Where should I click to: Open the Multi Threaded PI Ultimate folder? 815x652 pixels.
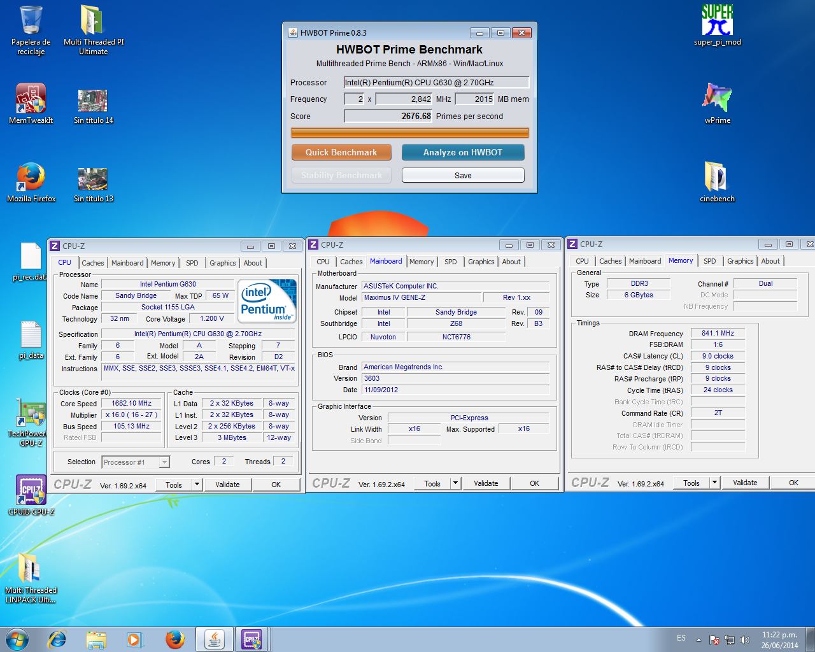(93, 30)
